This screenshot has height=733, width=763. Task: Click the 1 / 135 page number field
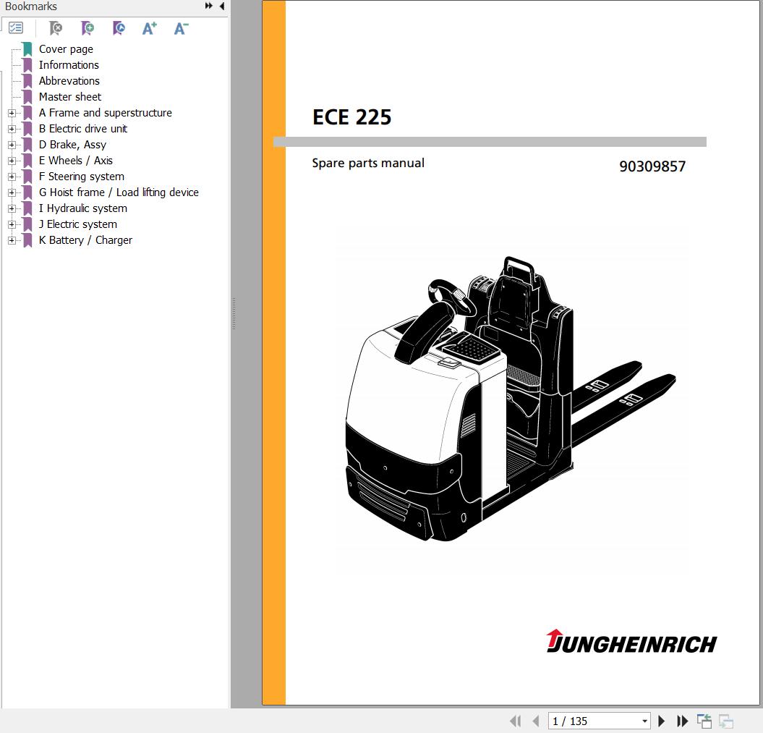(x=593, y=721)
